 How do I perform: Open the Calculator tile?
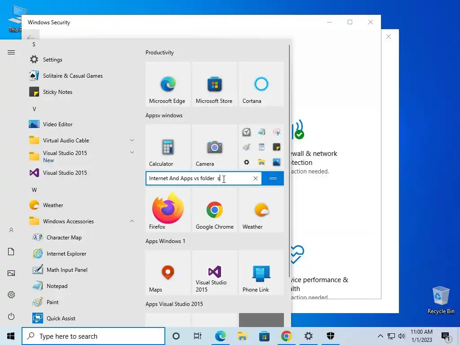pyautogui.click(x=168, y=147)
